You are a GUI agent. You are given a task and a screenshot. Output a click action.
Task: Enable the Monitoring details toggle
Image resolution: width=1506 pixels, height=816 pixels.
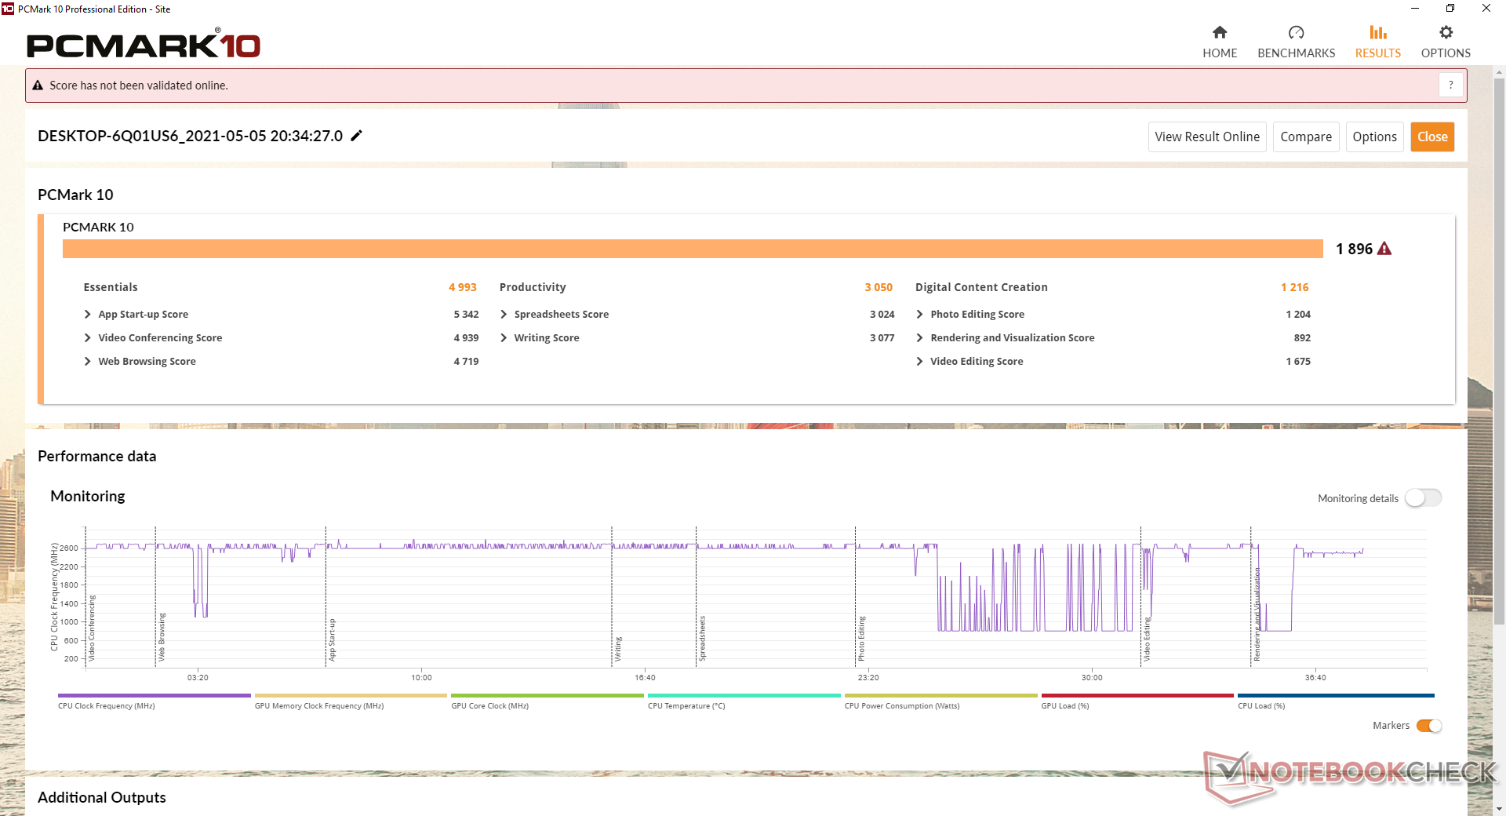click(1423, 498)
